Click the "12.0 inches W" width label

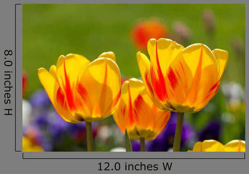coord(135,167)
